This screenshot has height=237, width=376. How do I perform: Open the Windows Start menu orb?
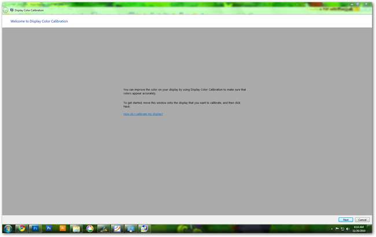(8, 228)
